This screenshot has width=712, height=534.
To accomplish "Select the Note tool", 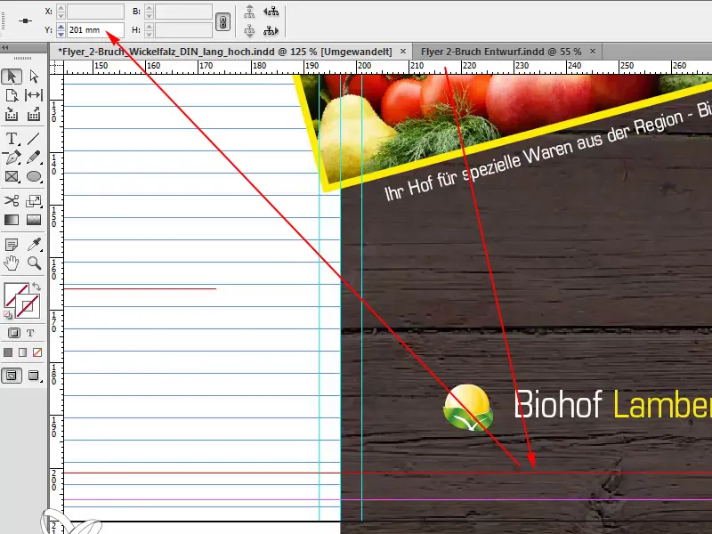I will (x=12, y=245).
